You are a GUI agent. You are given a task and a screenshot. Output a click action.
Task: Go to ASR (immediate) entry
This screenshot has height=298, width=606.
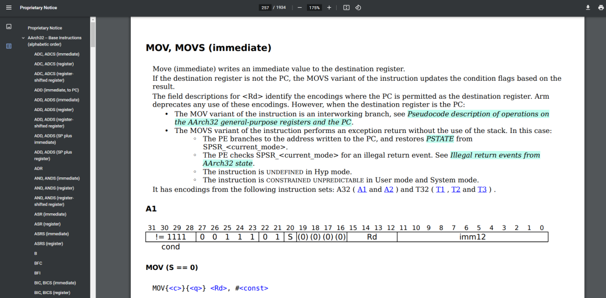tap(50, 214)
